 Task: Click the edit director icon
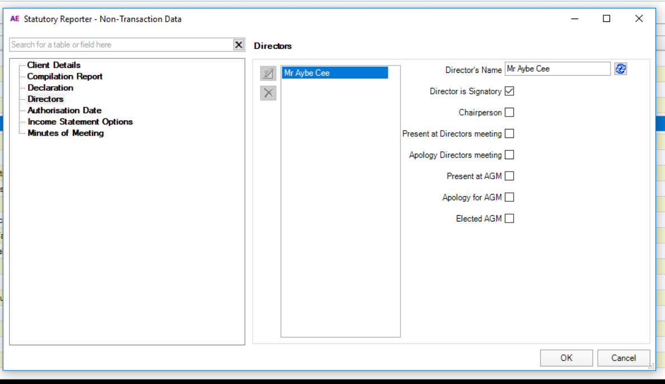point(268,73)
